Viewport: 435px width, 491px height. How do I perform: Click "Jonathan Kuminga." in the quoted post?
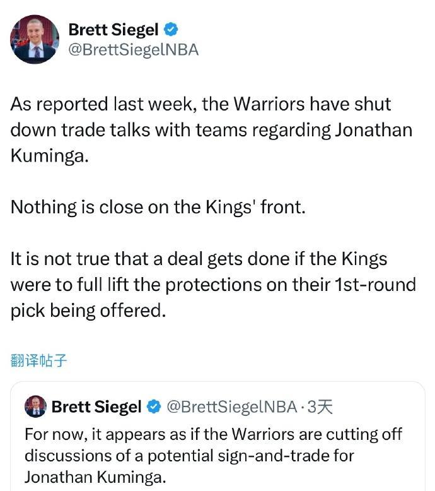coord(95,476)
